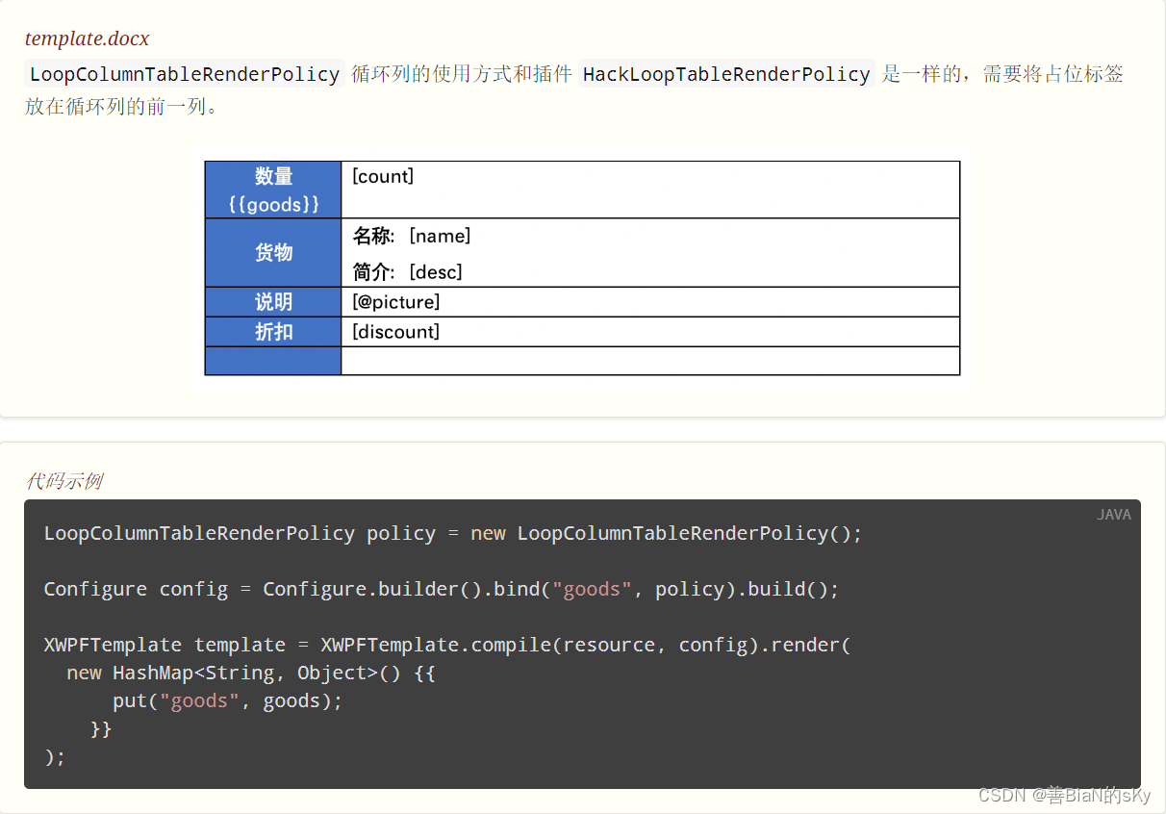Screen dimensions: 1166x814
Task: Select the 数量 header cell in the table
Action: [x=272, y=176]
